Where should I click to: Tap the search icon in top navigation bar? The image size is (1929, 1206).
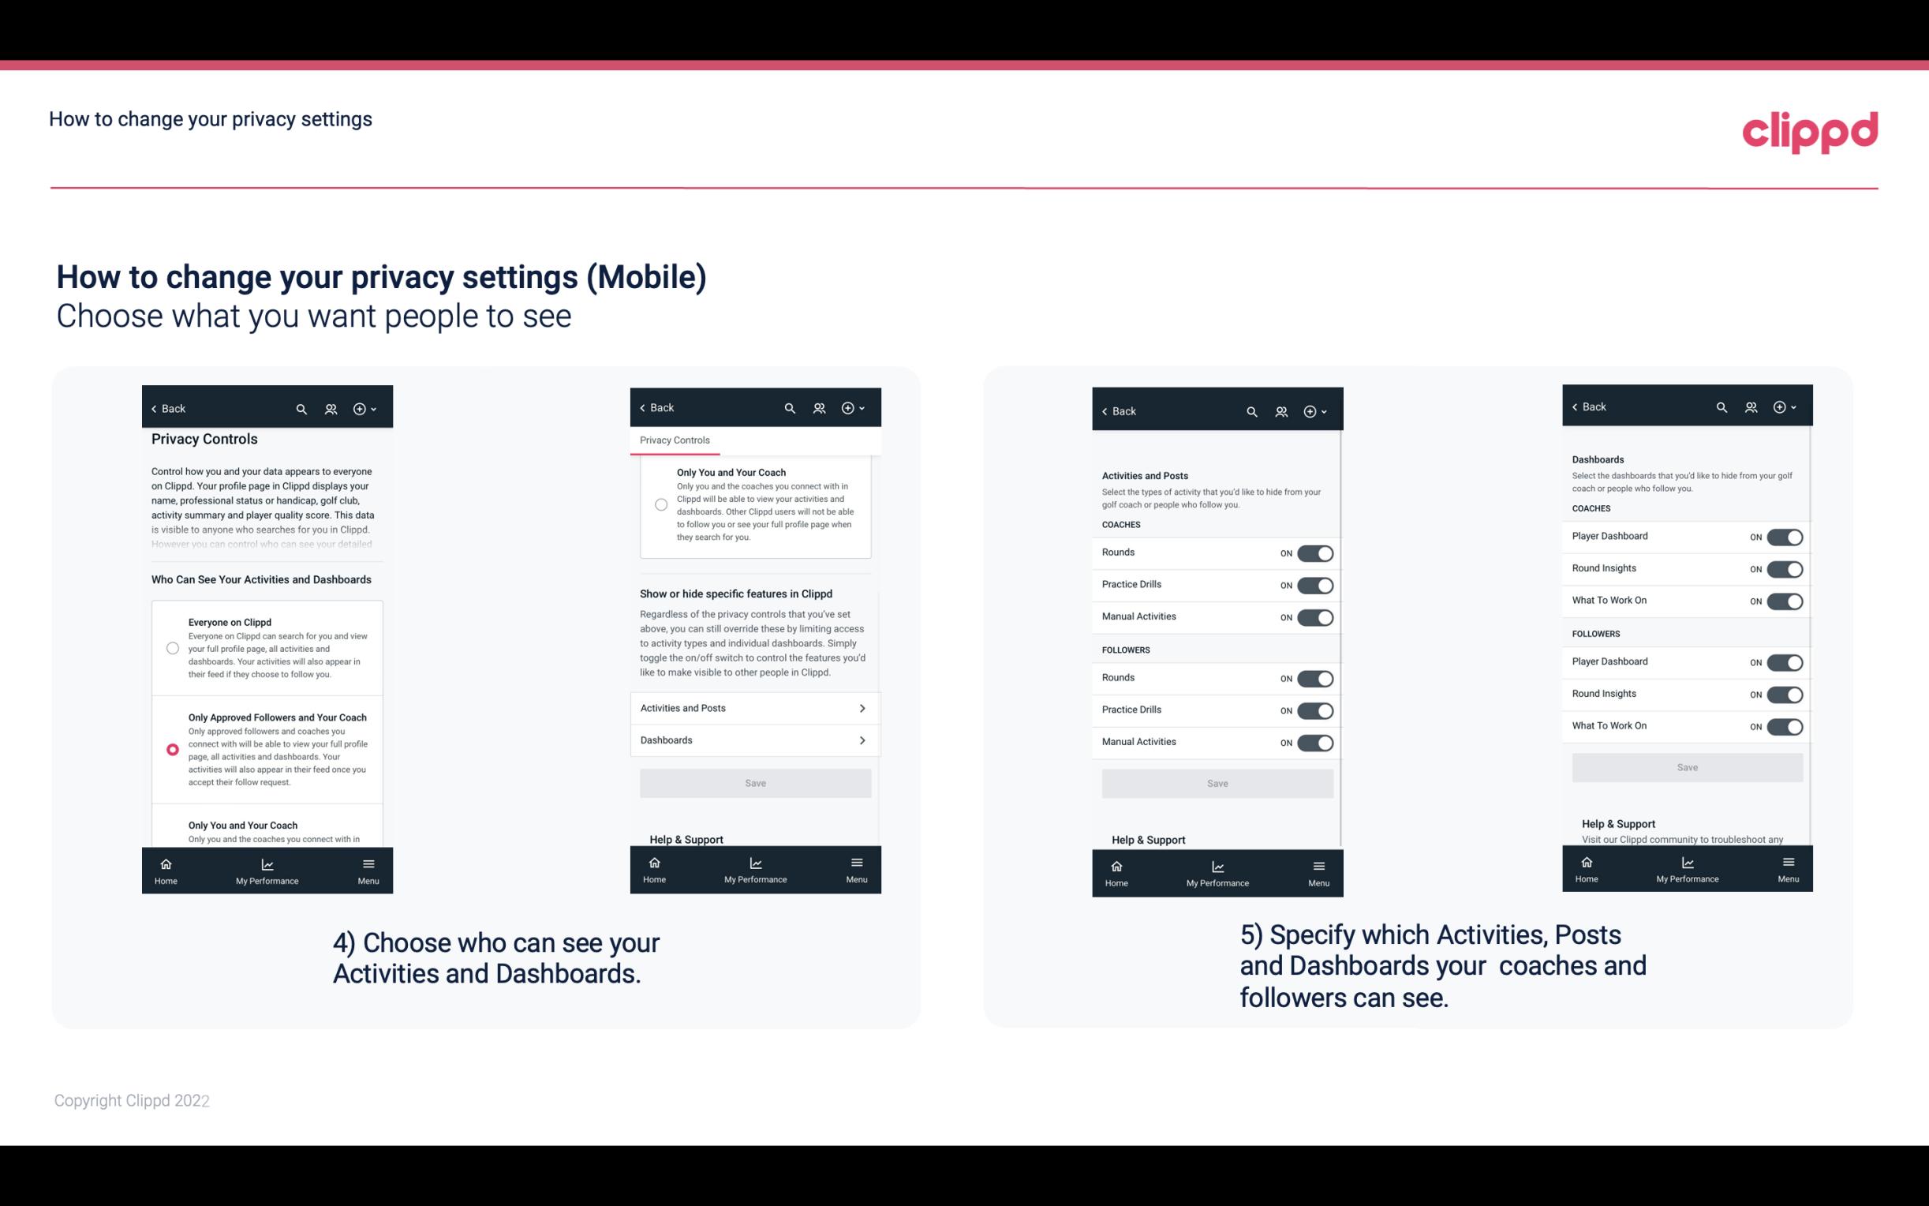tap(301, 407)
